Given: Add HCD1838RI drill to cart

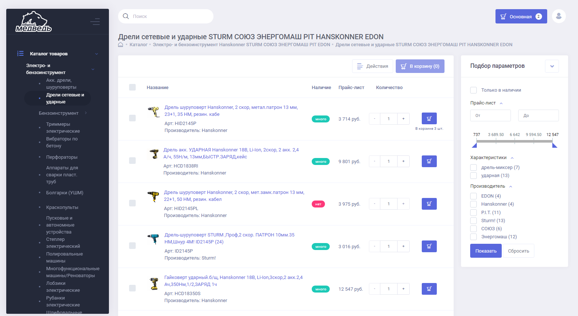Looking at the screenshot, I should pyautogui.click(x=429, y=161).
